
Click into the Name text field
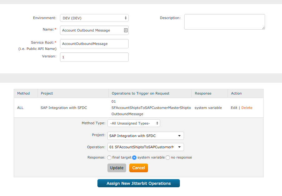91,30
